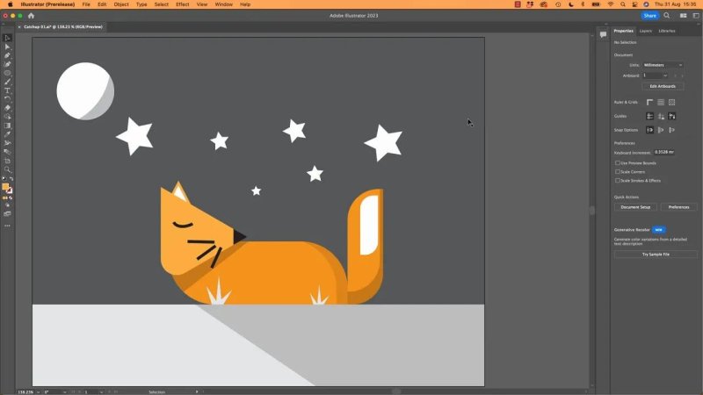Open Edit Toolbar three dots
The height and width of the screenshot is (395, 703).
[7, 226]
